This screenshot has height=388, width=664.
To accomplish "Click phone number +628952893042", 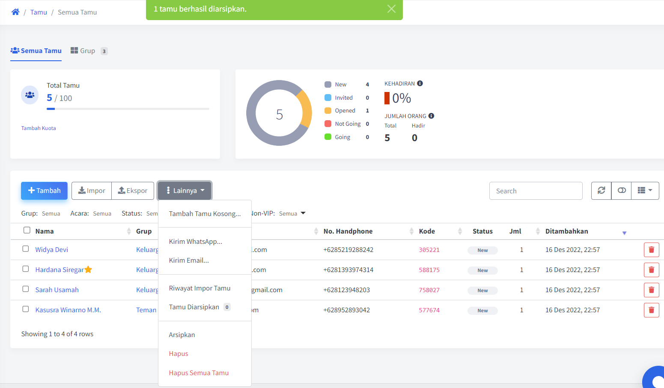I will 346,310.
